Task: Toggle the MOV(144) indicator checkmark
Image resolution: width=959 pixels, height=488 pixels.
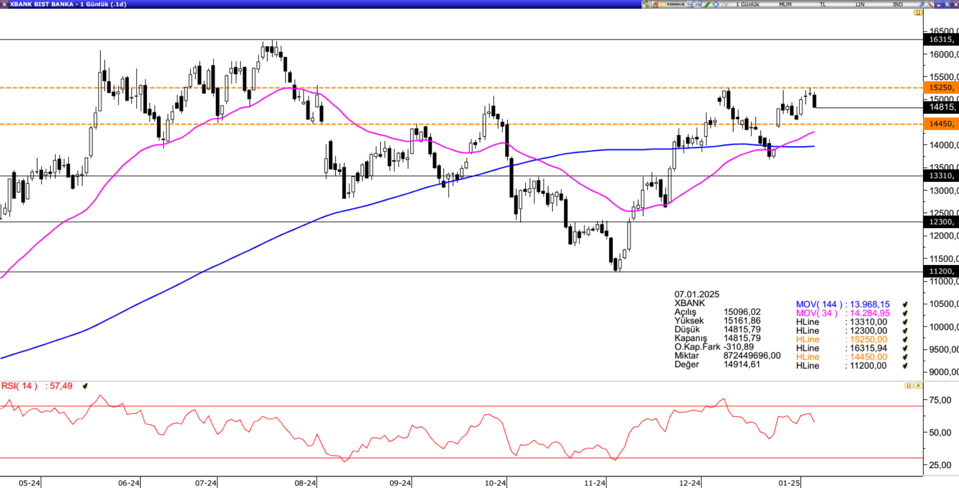Action: click(x=905, y=304)
